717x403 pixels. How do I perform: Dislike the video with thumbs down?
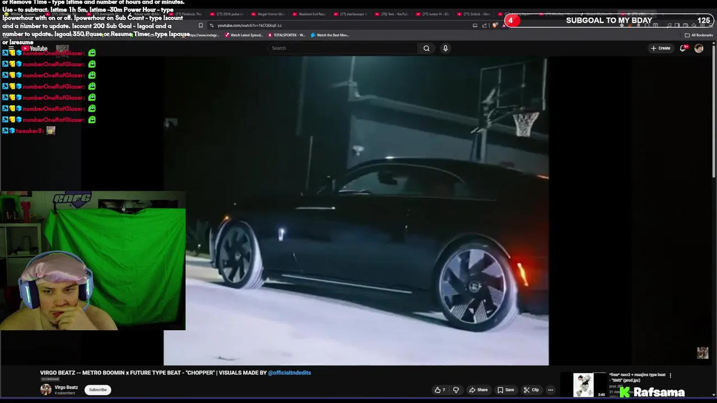click(x=456, y=390)
